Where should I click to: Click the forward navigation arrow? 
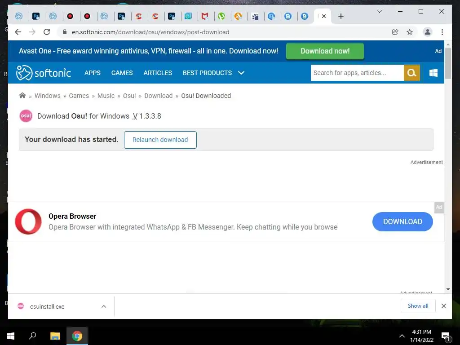click(32, 32)
